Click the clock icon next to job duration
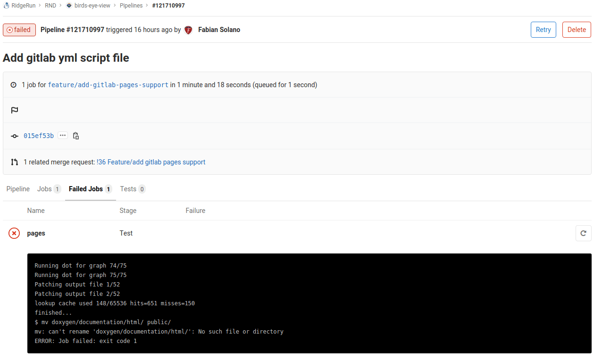 pyautogui.click(x=13, y=85)
